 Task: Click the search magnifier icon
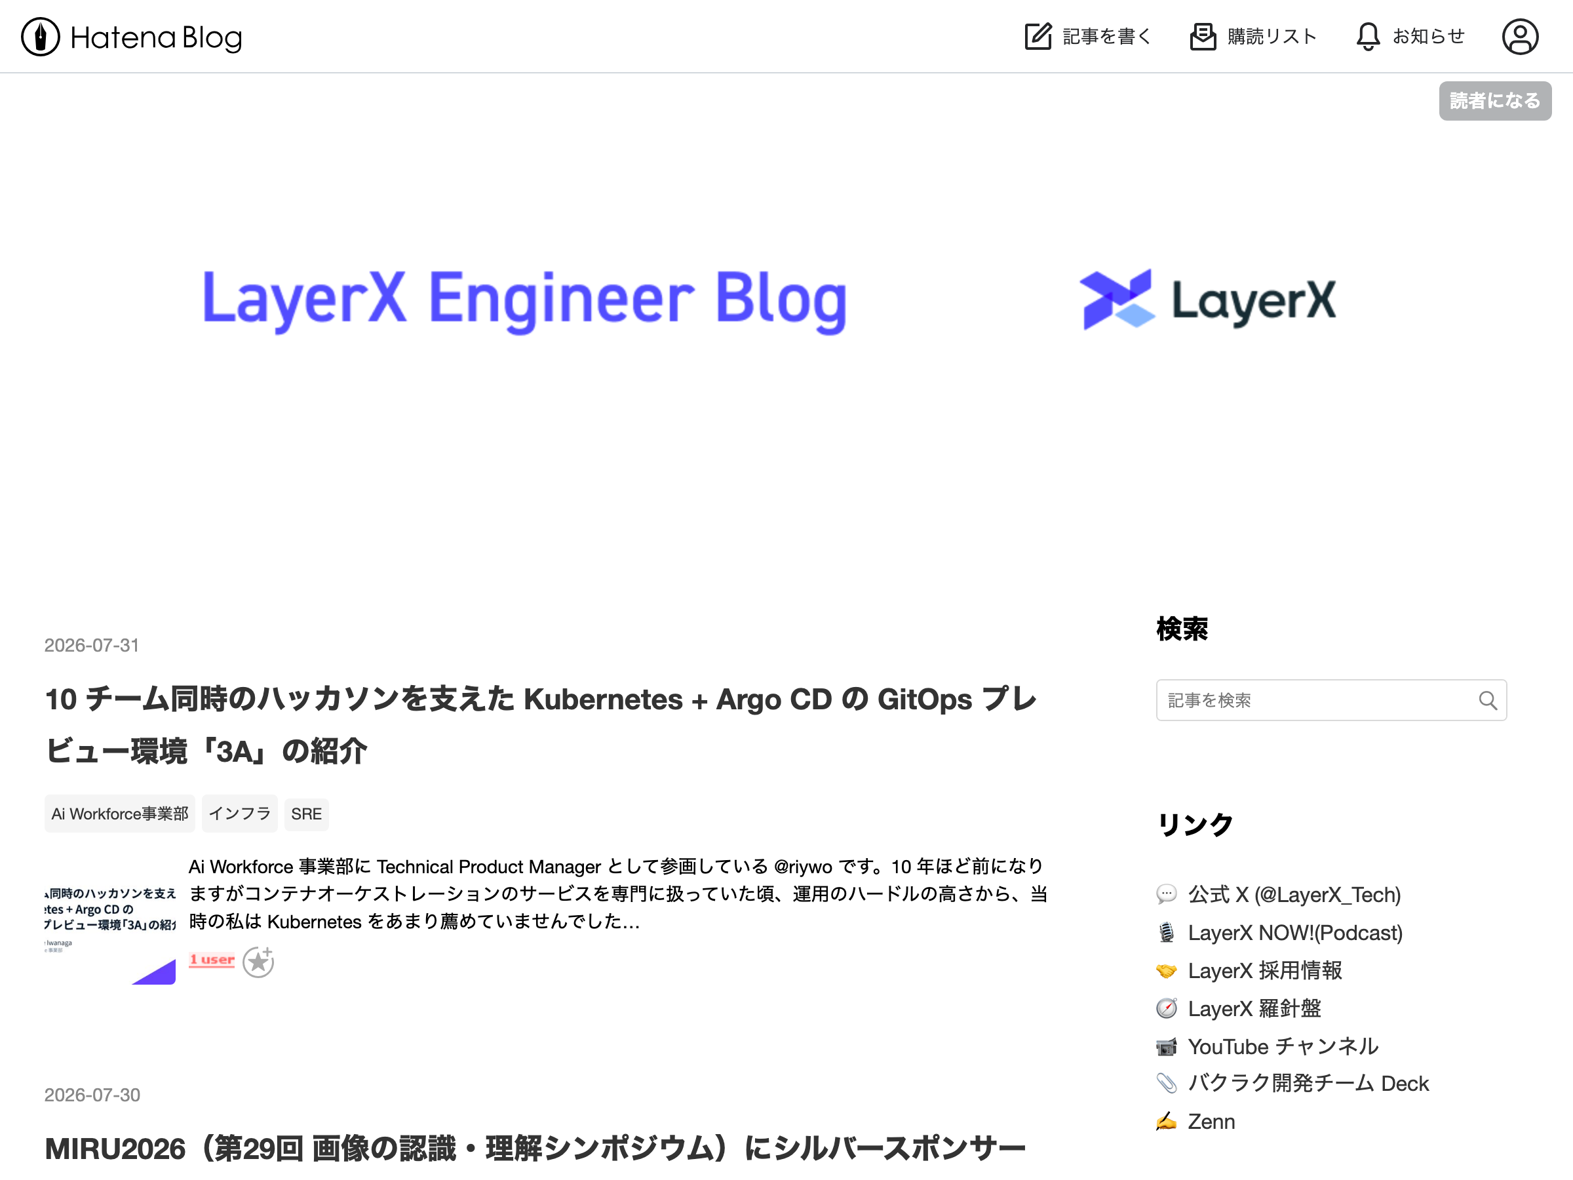tap(1488, 700)
